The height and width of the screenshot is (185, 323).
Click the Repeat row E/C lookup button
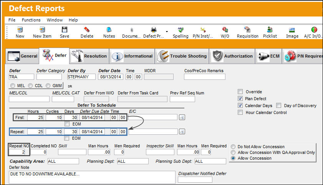point(182,132)
